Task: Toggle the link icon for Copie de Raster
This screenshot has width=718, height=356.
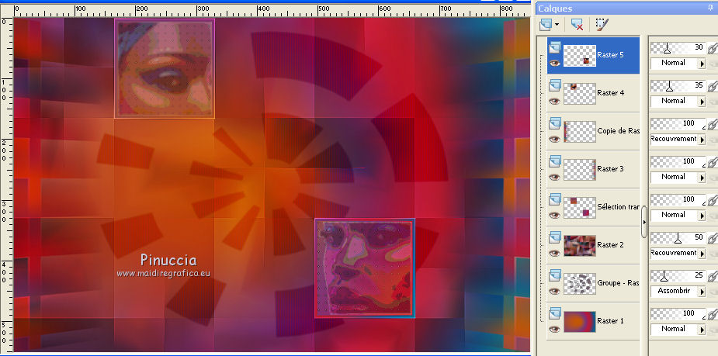Action: [712, 124]
